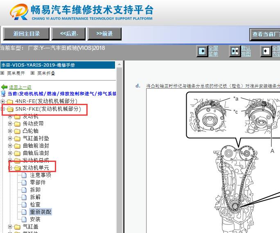The image size is (280, 233).
Task: Click the 气缸盖衬垫 folder icon
Action: click(x=17, y=139)
